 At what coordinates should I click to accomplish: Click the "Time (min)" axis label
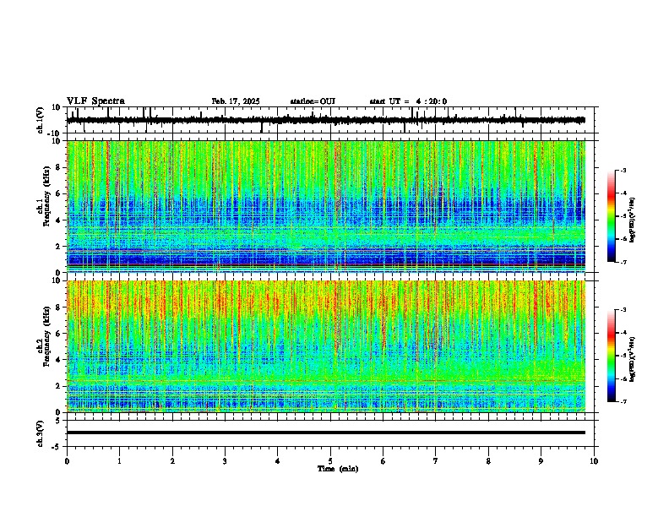338,469
